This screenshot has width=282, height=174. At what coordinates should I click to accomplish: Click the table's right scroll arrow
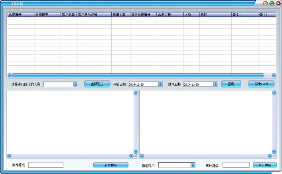pyautogui.click(x=274, y=75)
